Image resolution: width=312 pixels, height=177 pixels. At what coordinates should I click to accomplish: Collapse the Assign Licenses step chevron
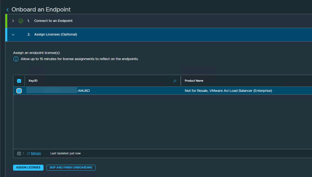tap(13, 35)
